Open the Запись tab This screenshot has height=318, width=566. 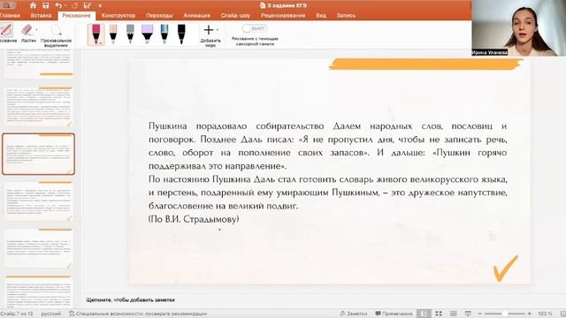(x=346, y=16)
